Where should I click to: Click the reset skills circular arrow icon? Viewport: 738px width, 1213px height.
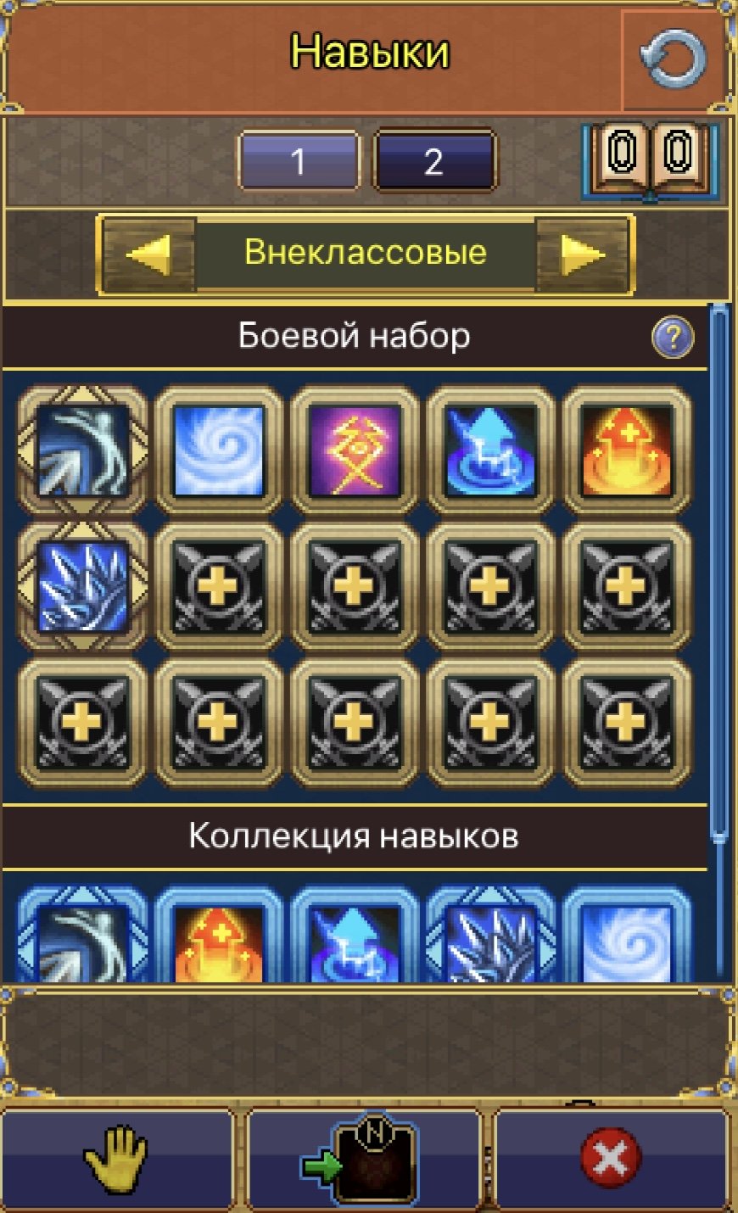tap(674, 60)
